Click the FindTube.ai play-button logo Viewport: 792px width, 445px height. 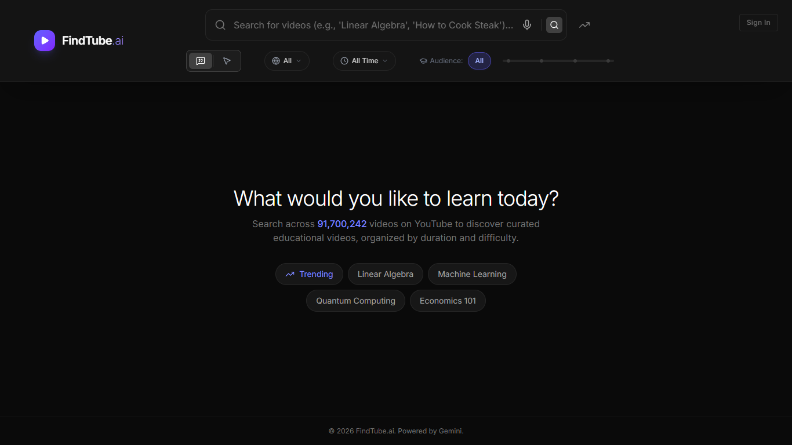(44, 40)
